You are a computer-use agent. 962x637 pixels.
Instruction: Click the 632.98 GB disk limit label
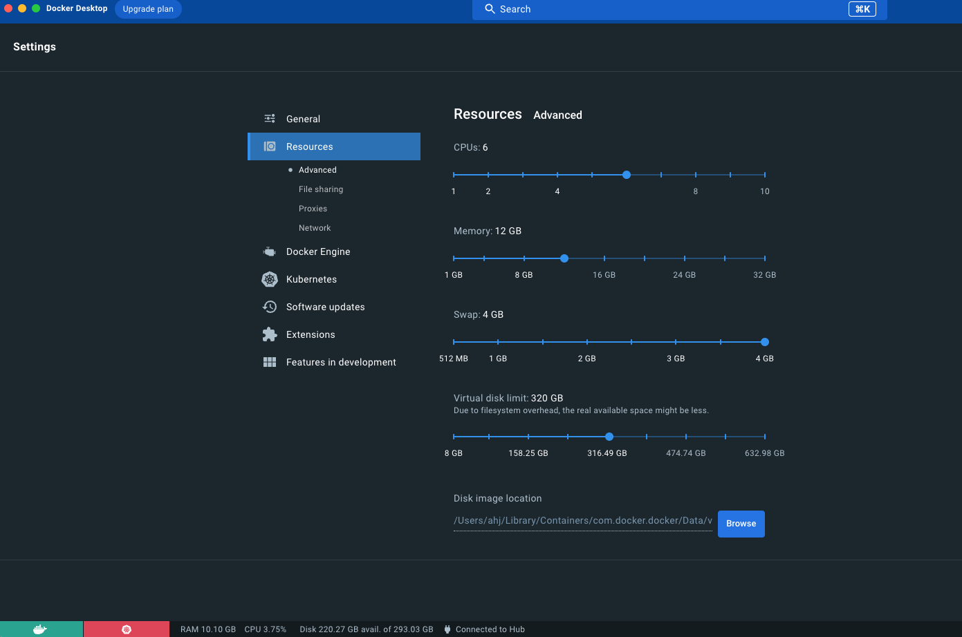pyautogui.click(x=765, y=453)
